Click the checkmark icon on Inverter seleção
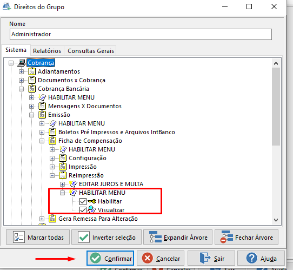Screen dimensions: 293x270 (84, 238)
